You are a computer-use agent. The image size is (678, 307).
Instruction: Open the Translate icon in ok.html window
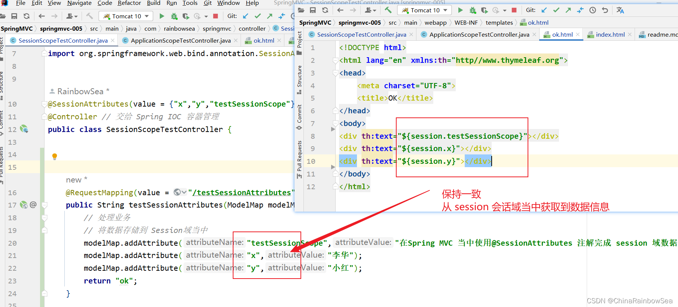point(620,10)
